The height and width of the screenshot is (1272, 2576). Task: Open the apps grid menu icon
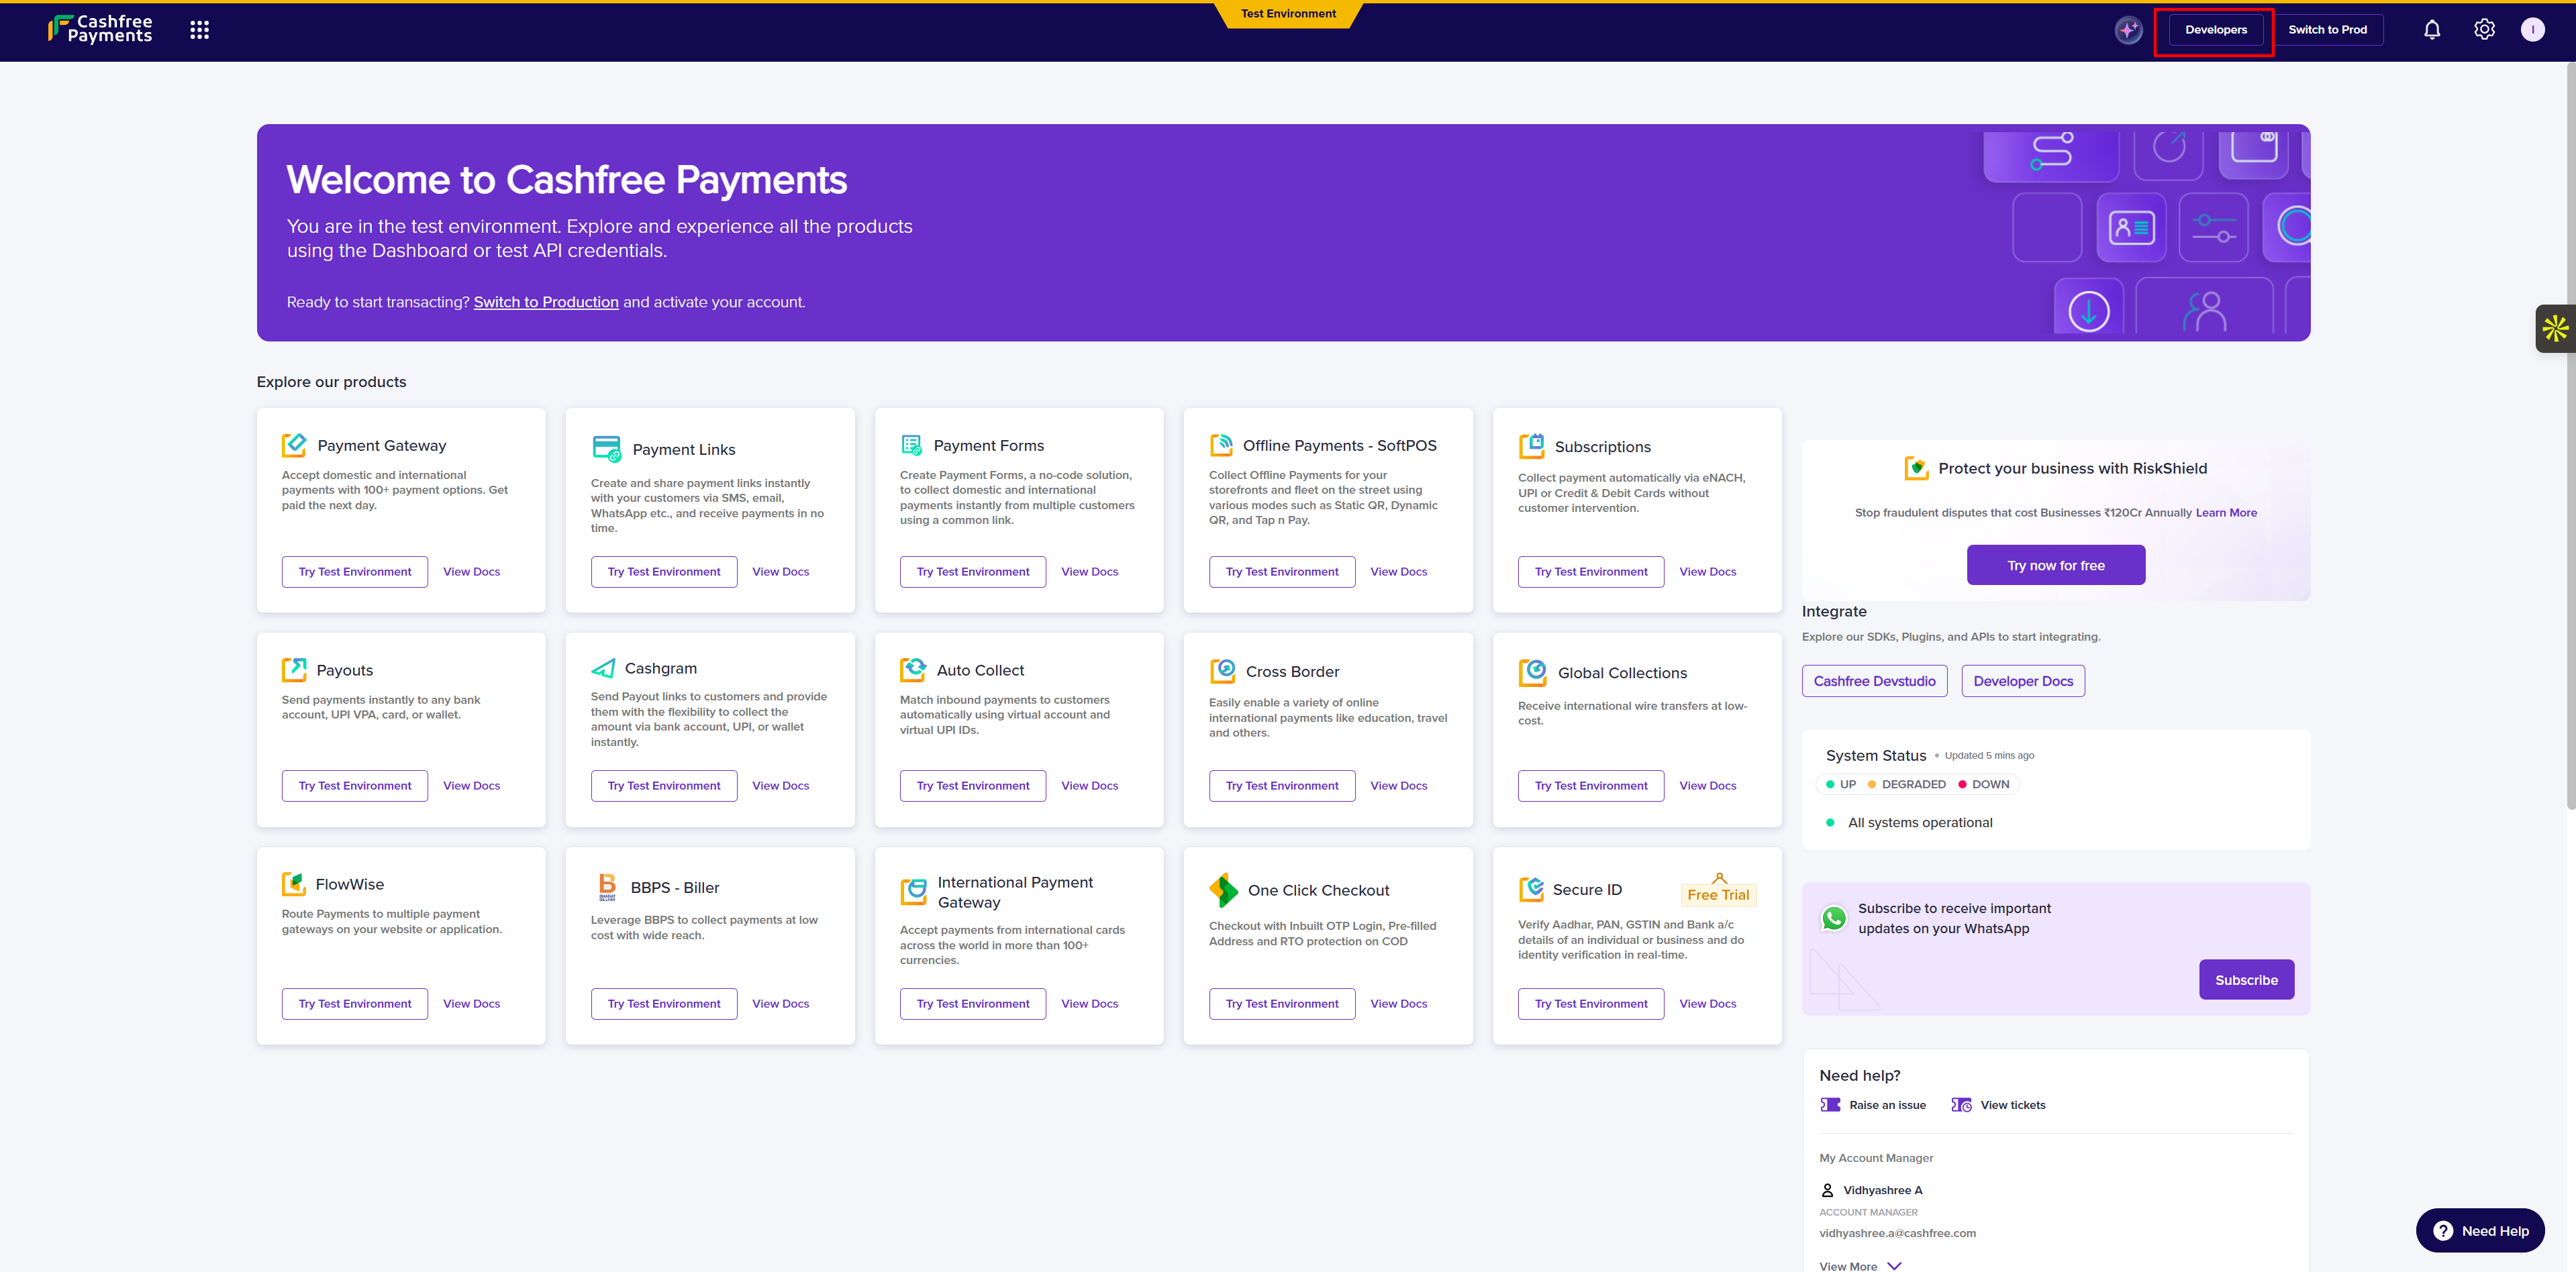(x=200, y=30)
